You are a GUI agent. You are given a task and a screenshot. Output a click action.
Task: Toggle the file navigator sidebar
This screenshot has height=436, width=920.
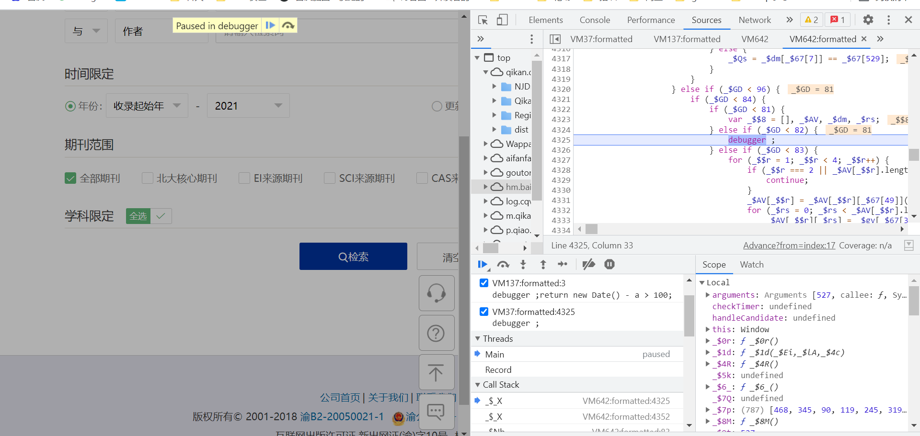pos(555,39)
